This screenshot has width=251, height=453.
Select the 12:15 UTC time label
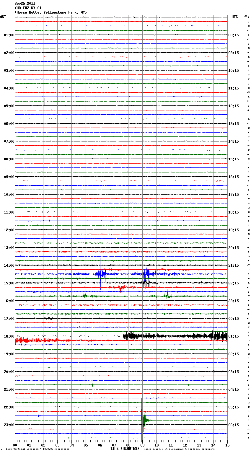point(234,106)
